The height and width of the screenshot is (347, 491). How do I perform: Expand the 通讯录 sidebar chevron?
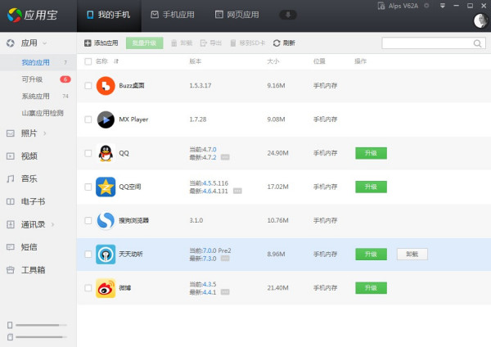click(x=52, y=224)
